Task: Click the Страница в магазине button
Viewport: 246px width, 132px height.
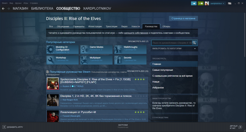Action: (x=183, y=18)
